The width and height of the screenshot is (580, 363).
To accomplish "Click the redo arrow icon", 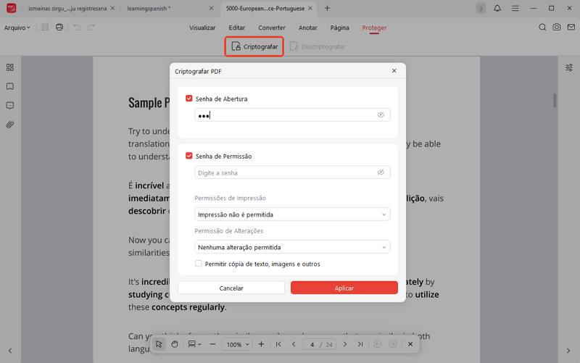I will coord(91,28).
